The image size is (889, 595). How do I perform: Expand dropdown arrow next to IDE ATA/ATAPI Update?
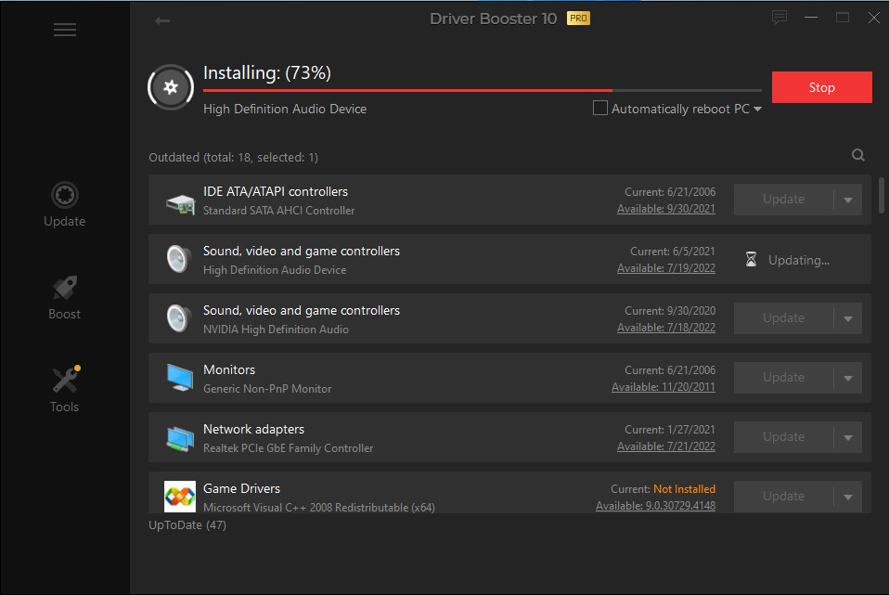click(x=847, y=200)
